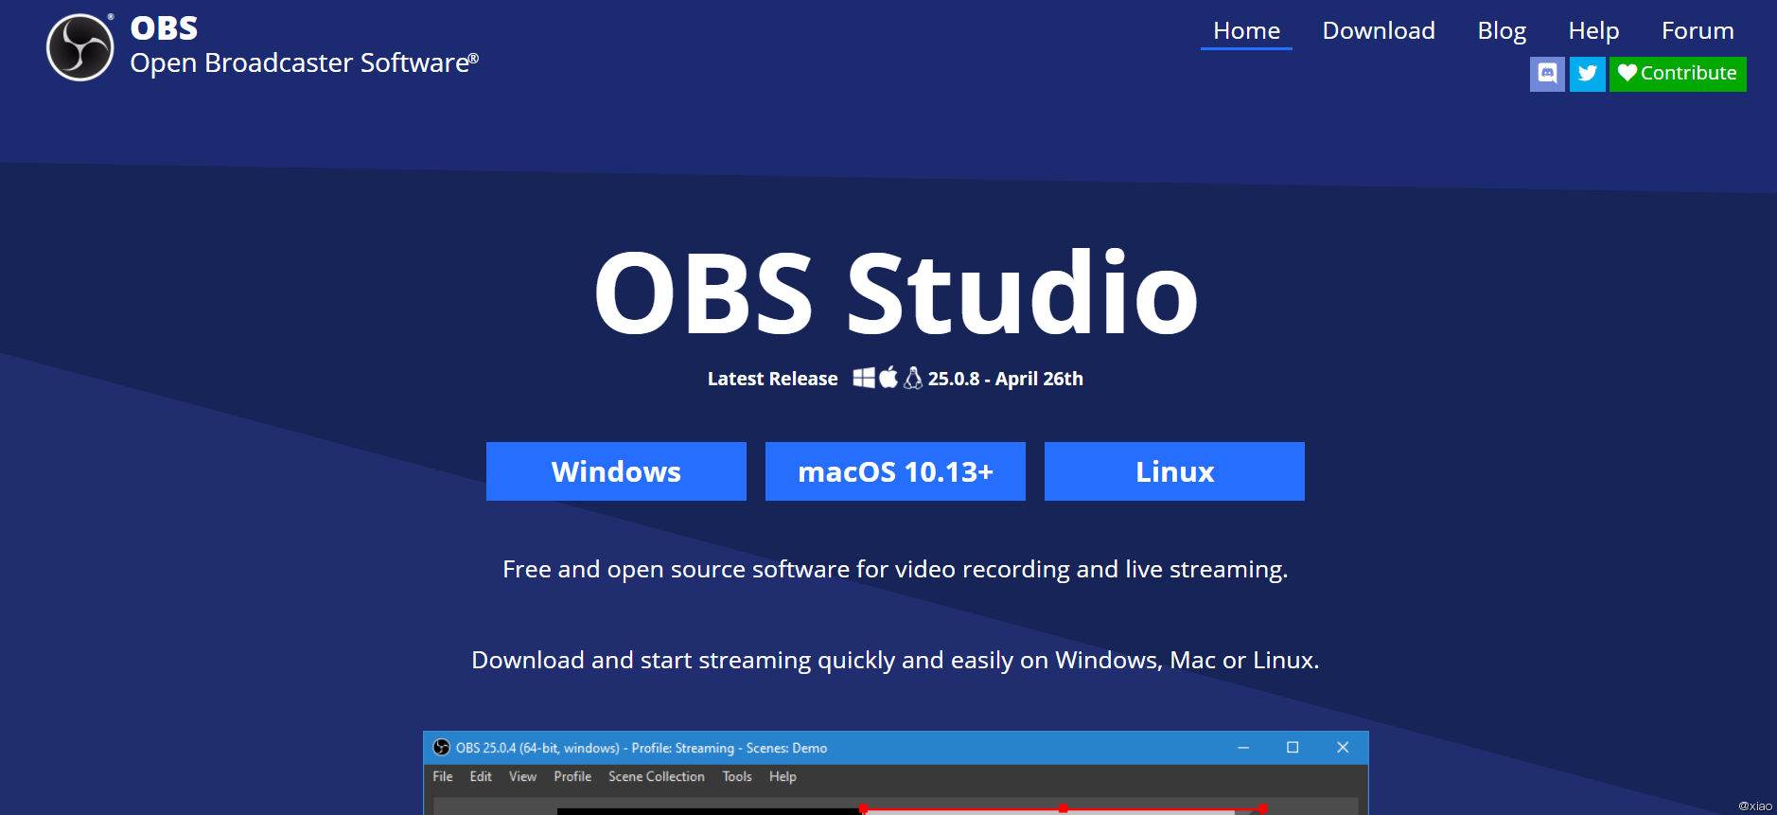
Task: Open Scene Collection menu in OBS screenshot
Action: tap(657, 776)
